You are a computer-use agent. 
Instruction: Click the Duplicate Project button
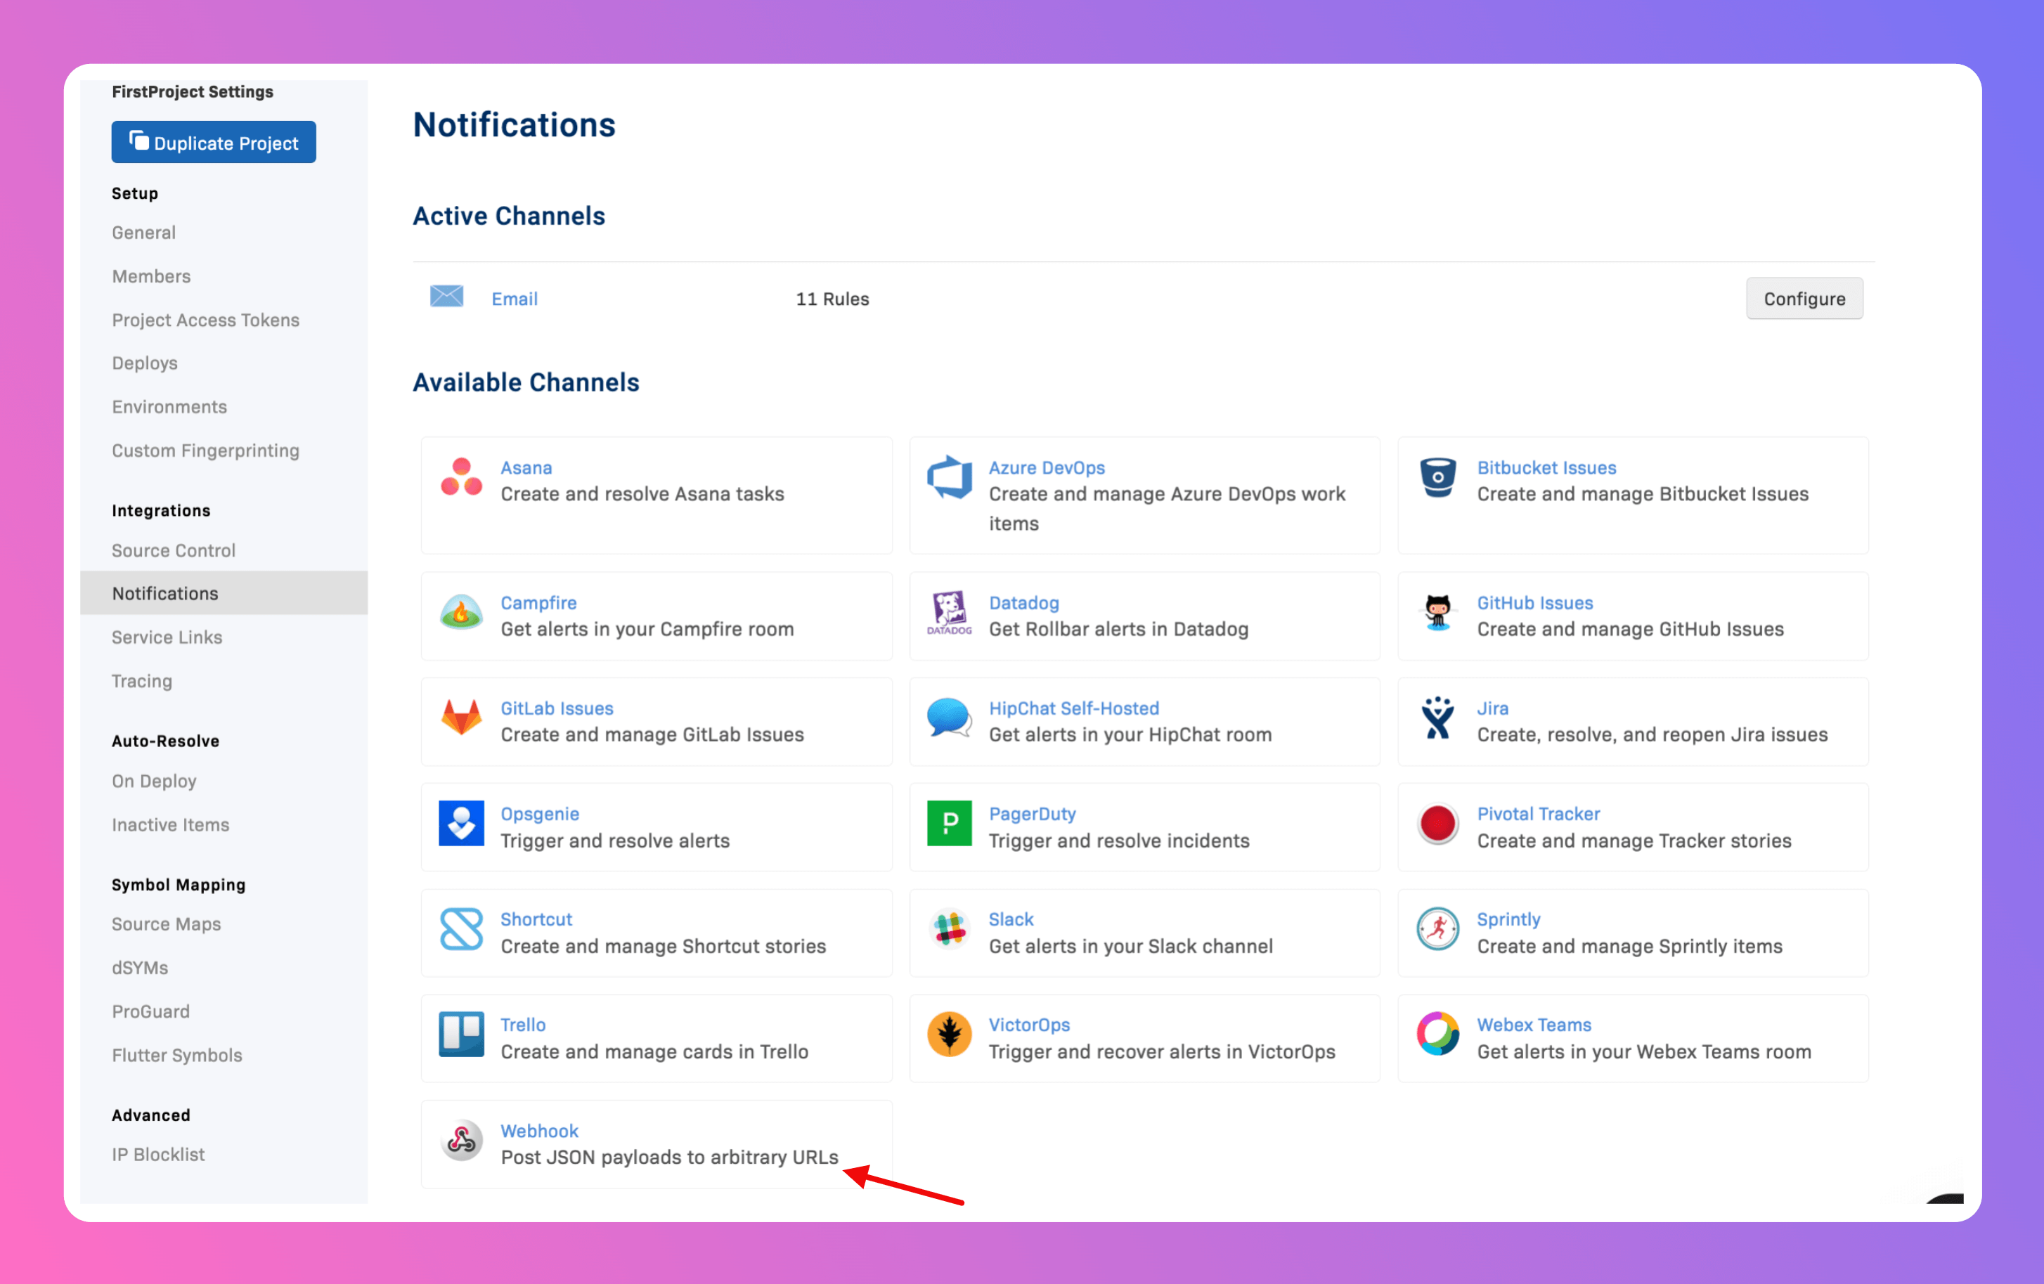pyautogui.click(x=214, y=143)
